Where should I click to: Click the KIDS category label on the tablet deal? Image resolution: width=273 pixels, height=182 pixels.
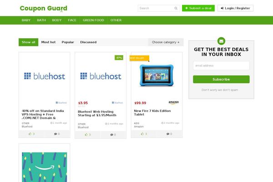(x=136, y=123)
